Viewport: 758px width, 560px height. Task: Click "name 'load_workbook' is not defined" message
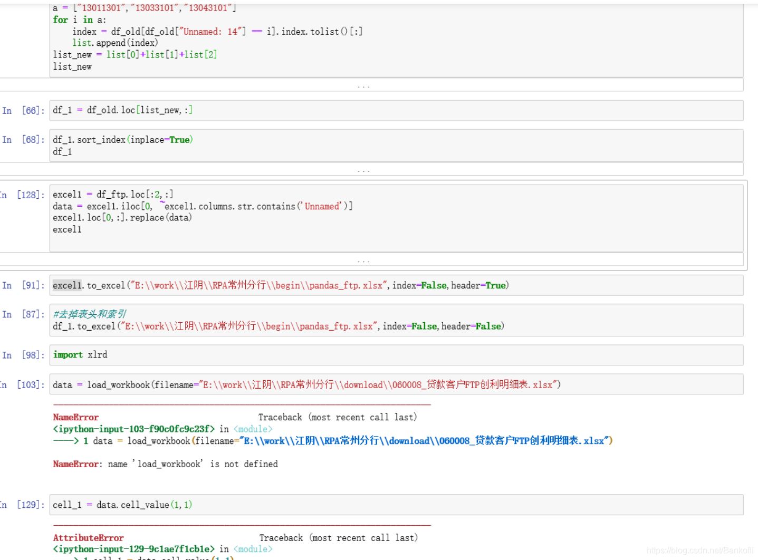pyautogui.click(x=193, y=464)
